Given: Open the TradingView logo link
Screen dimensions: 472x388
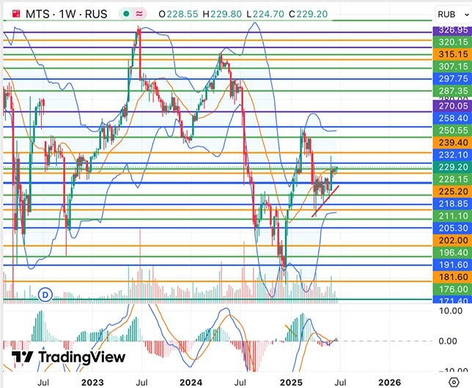Looking at the screenshot, I should (x=68, y=357).
